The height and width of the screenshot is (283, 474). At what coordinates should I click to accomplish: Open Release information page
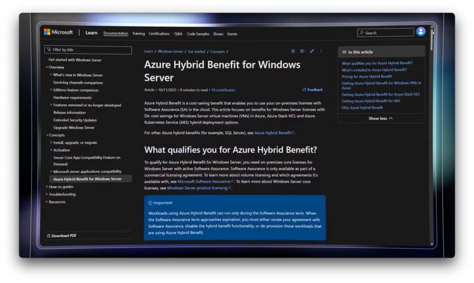click(x=70, y=112)
